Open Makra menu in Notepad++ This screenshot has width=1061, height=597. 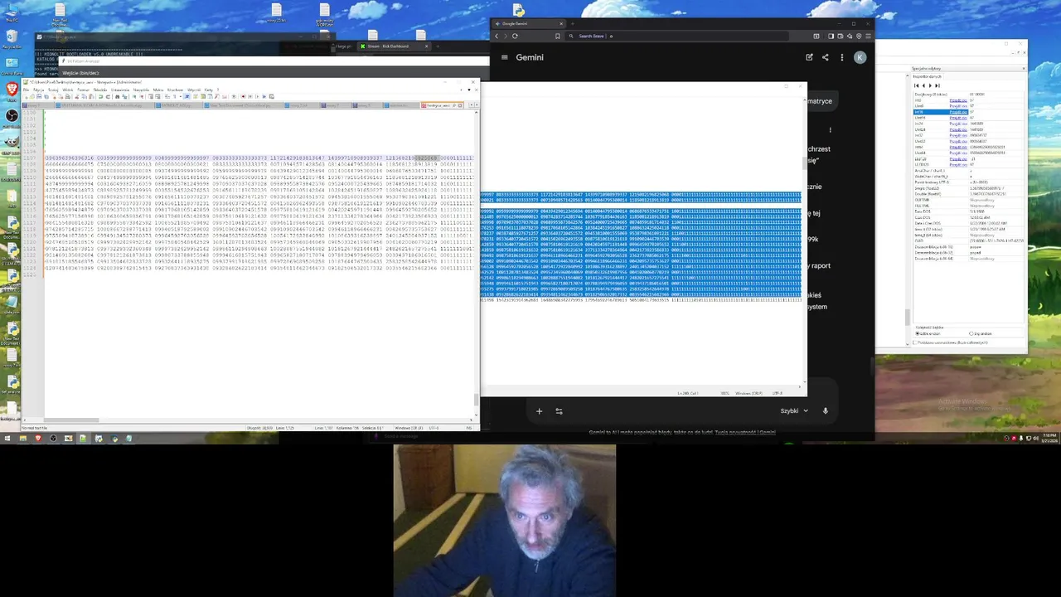pyautogui.click(x=158, y=90)
